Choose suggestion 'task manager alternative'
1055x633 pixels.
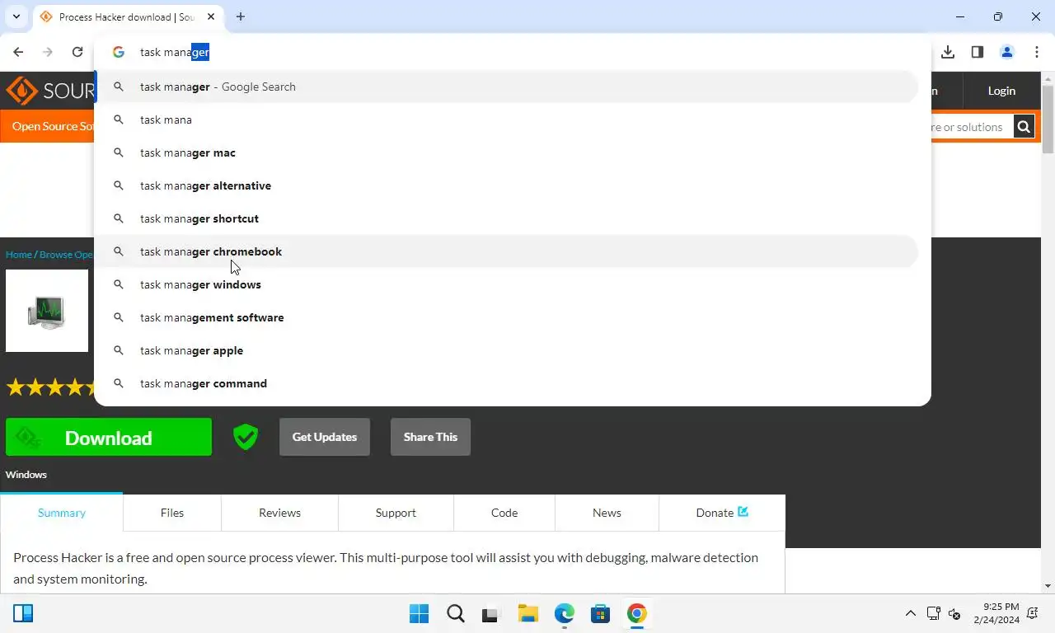506,185
